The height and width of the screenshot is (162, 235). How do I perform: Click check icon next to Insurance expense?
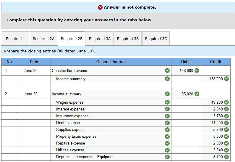click(x=167, y=116)
